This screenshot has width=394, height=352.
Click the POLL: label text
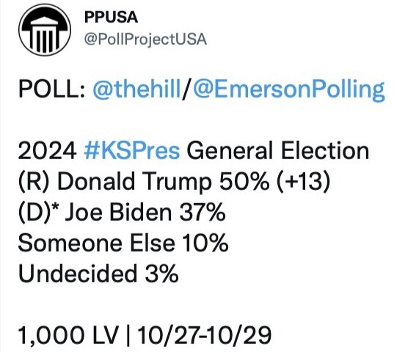coord(52,89)
